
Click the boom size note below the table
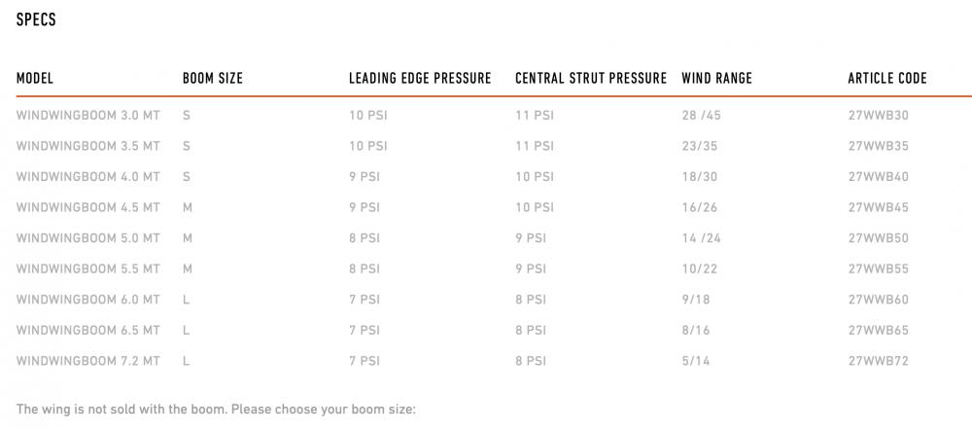tap(216, 410)
